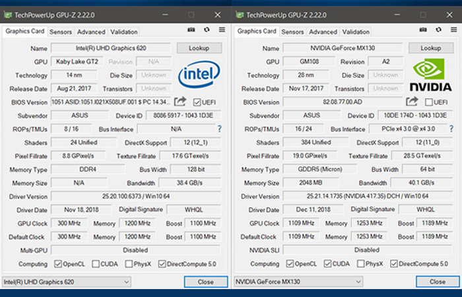Click Intel driver version 25.20.100.6373 field
Viewport: 462px width, 297px height.
click(x=136, y=196)
